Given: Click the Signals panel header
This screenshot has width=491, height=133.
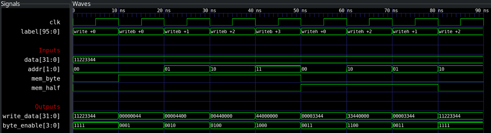Looking at the screenshot, I should point(10,4).
